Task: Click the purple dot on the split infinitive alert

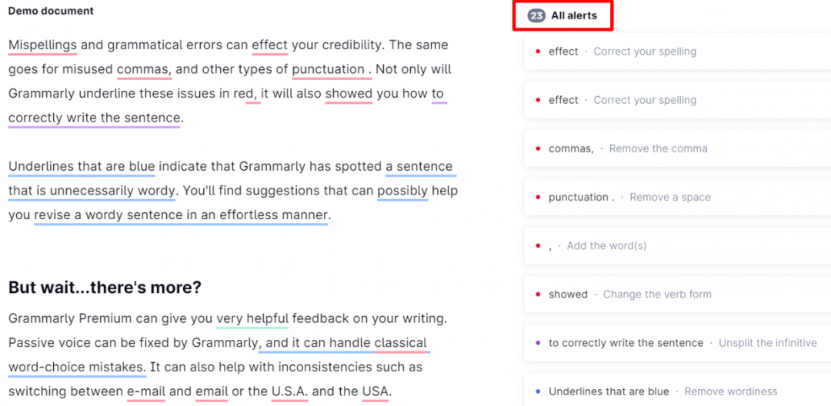Action: (x=537, y=343)
